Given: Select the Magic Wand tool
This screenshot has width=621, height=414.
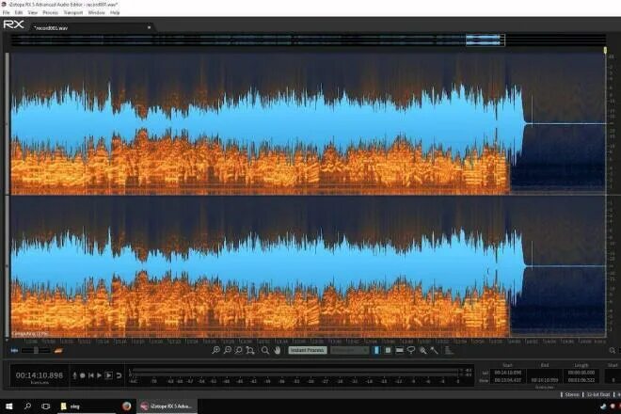Looking at the screenshot, I should tap(435, 350).
